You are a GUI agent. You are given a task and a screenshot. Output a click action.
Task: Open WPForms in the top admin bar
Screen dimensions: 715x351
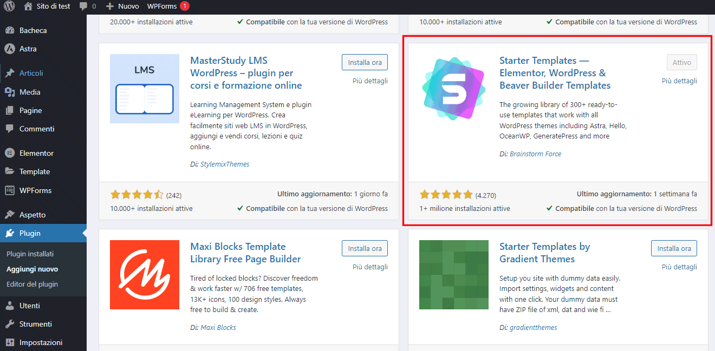point(161,6)
